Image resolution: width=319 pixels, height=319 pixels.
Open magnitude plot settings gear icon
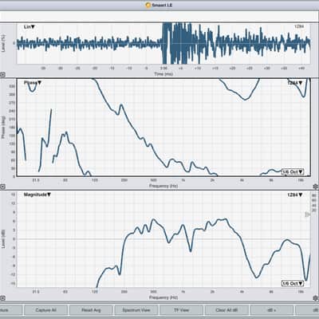click(x=316, y=297)
